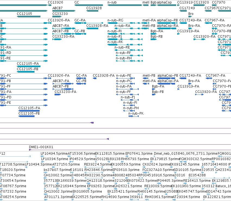Select the CG33230-PA protein label
Image resolution: width=231 pixels, height=201 pixels.
click(x=65, y=92)
